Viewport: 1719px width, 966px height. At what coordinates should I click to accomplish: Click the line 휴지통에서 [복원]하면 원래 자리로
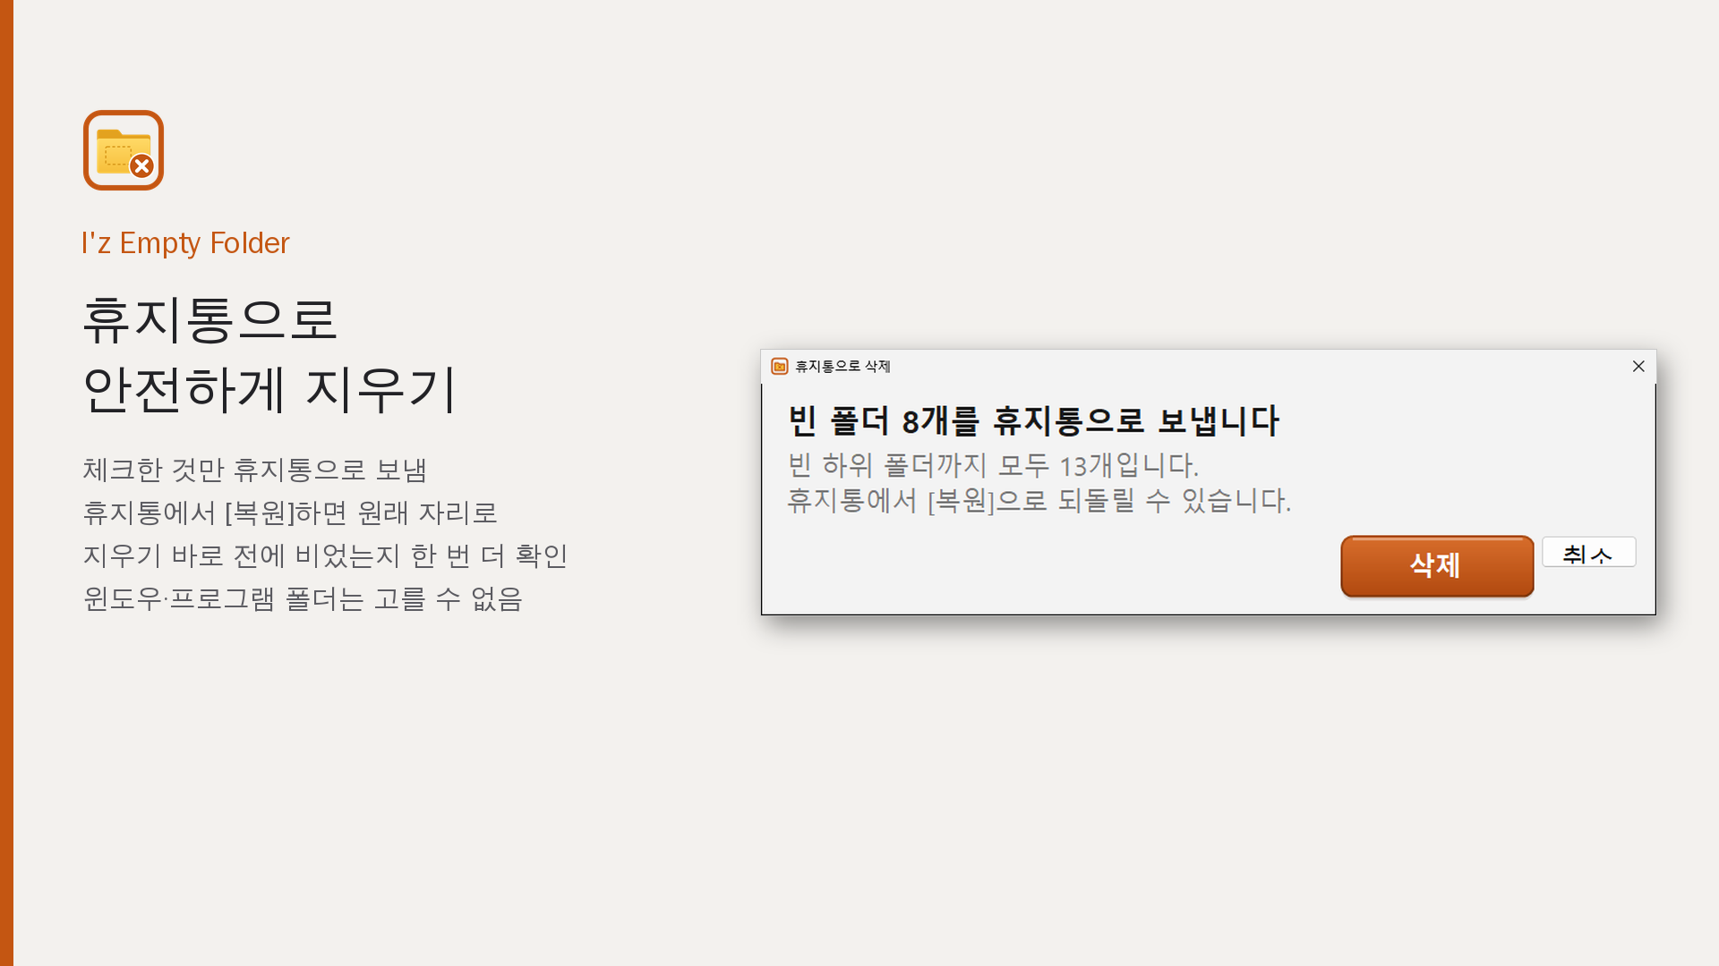coord(290,513)
